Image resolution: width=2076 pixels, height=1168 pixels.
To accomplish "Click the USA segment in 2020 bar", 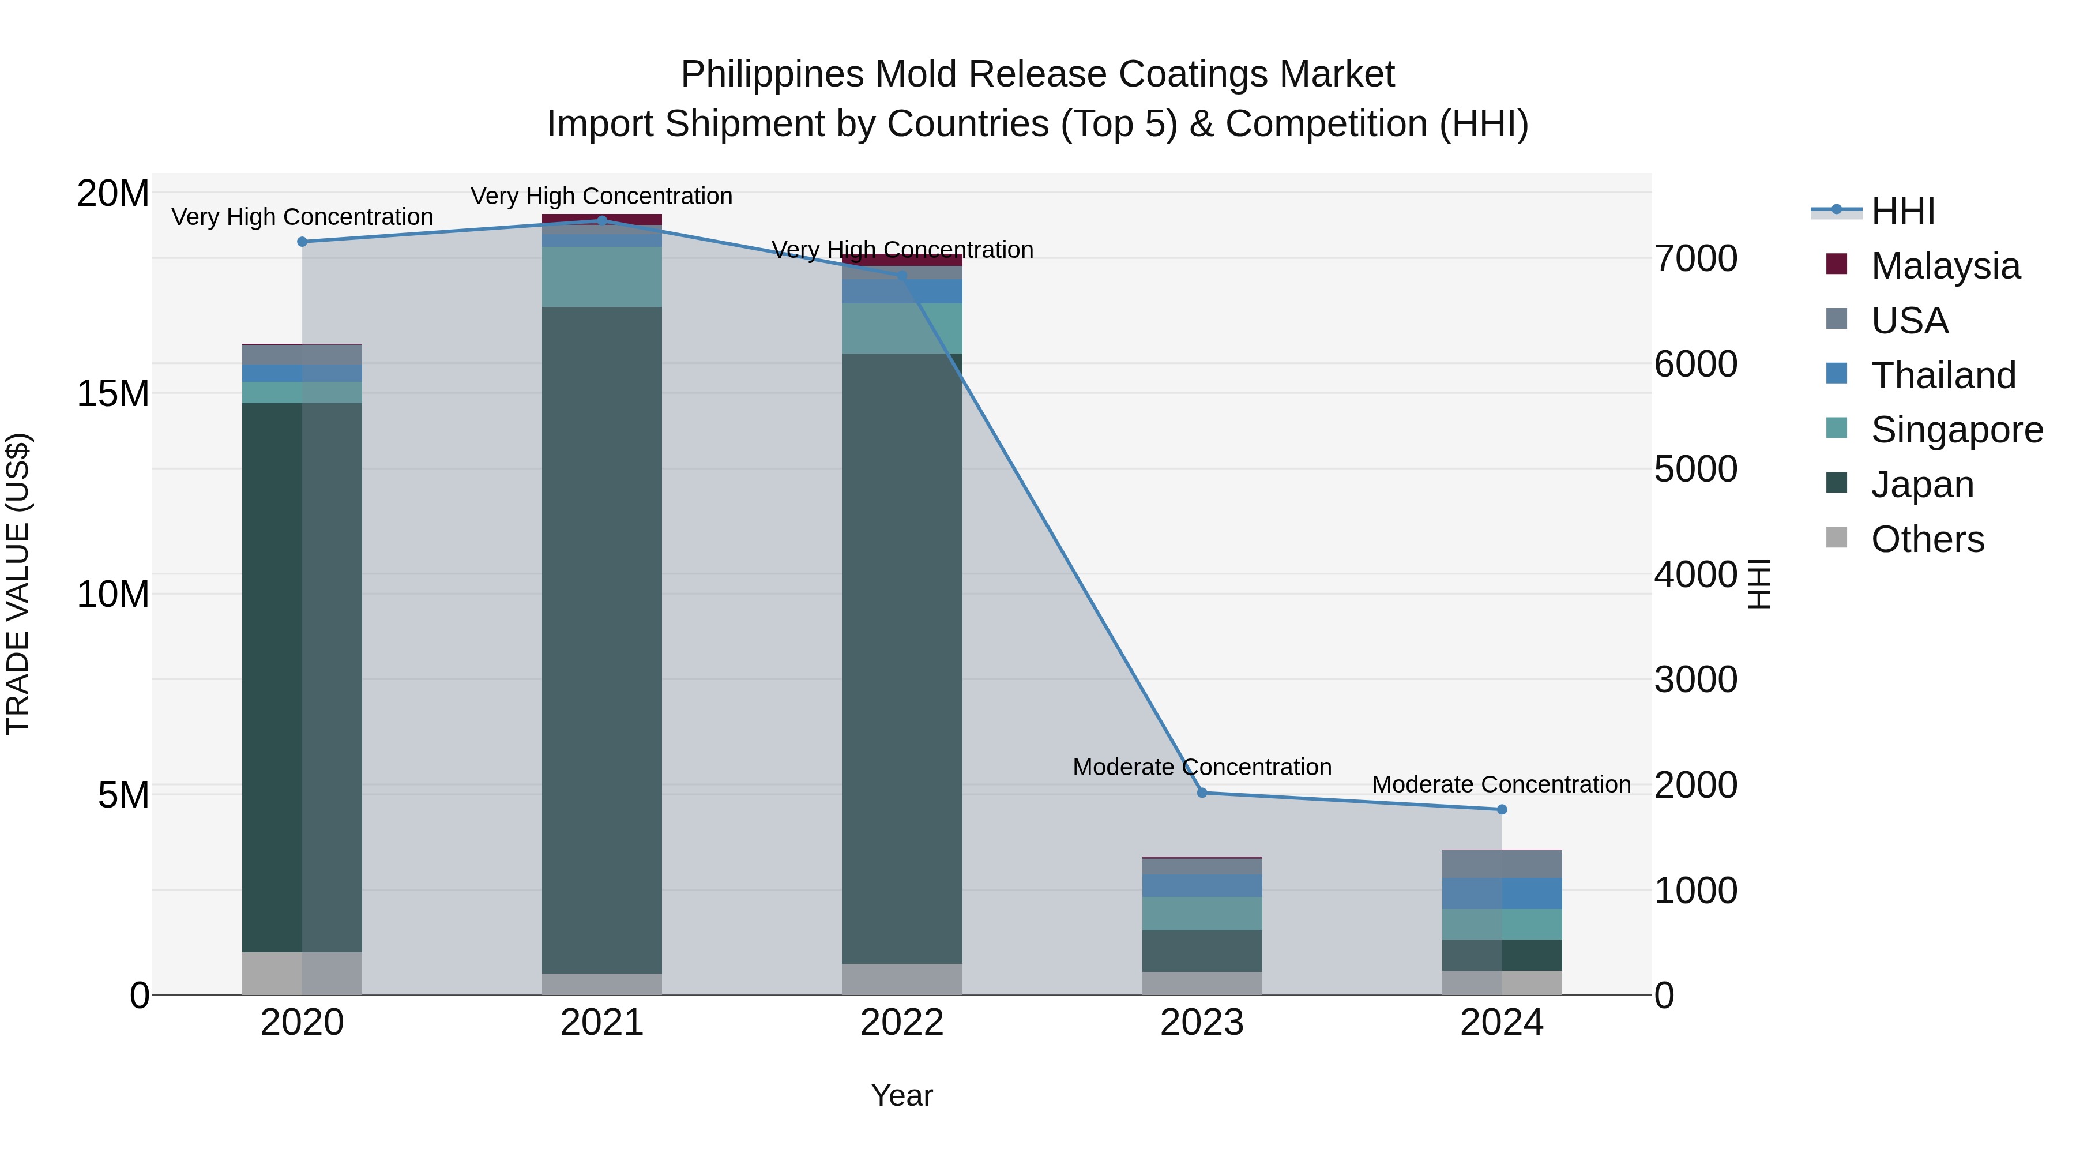I will (x=302, y=355).
